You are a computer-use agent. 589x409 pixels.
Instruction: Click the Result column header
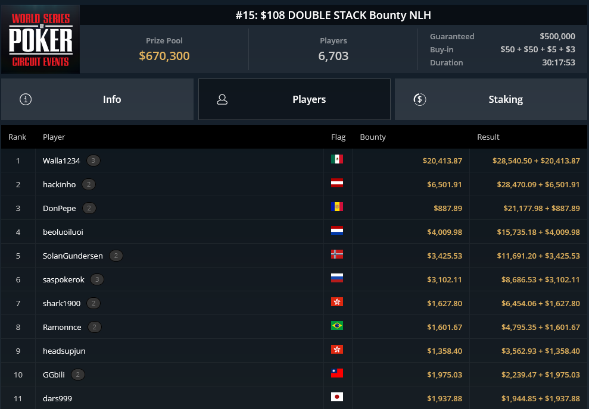point(488,137)
